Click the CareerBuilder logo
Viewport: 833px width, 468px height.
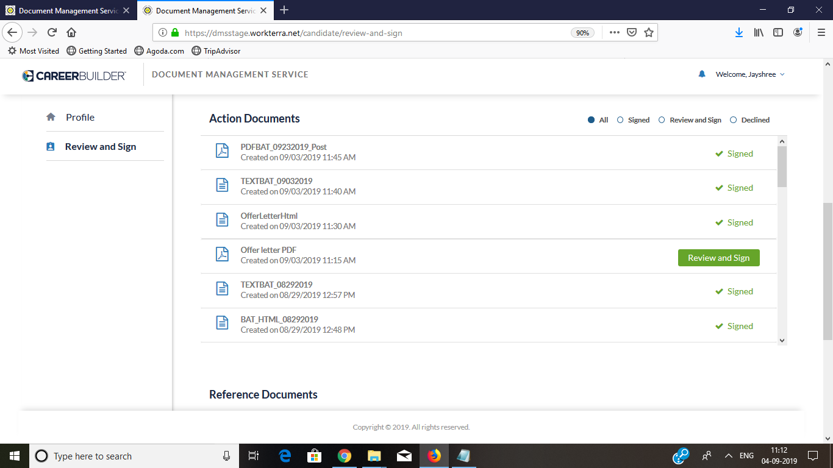coord(73,74)
